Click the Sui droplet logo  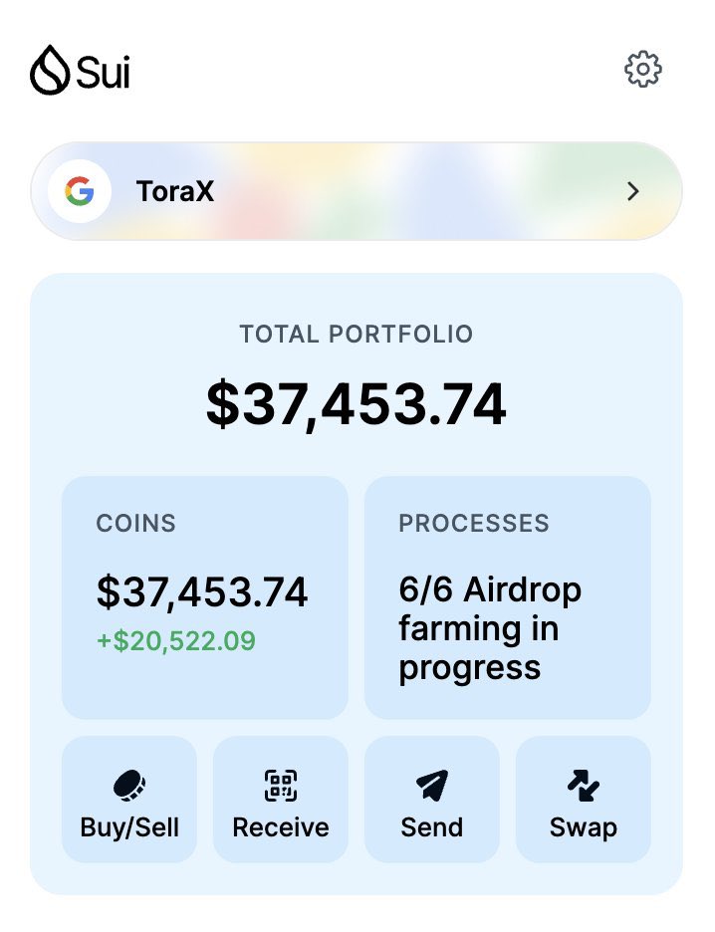[50, 70]
